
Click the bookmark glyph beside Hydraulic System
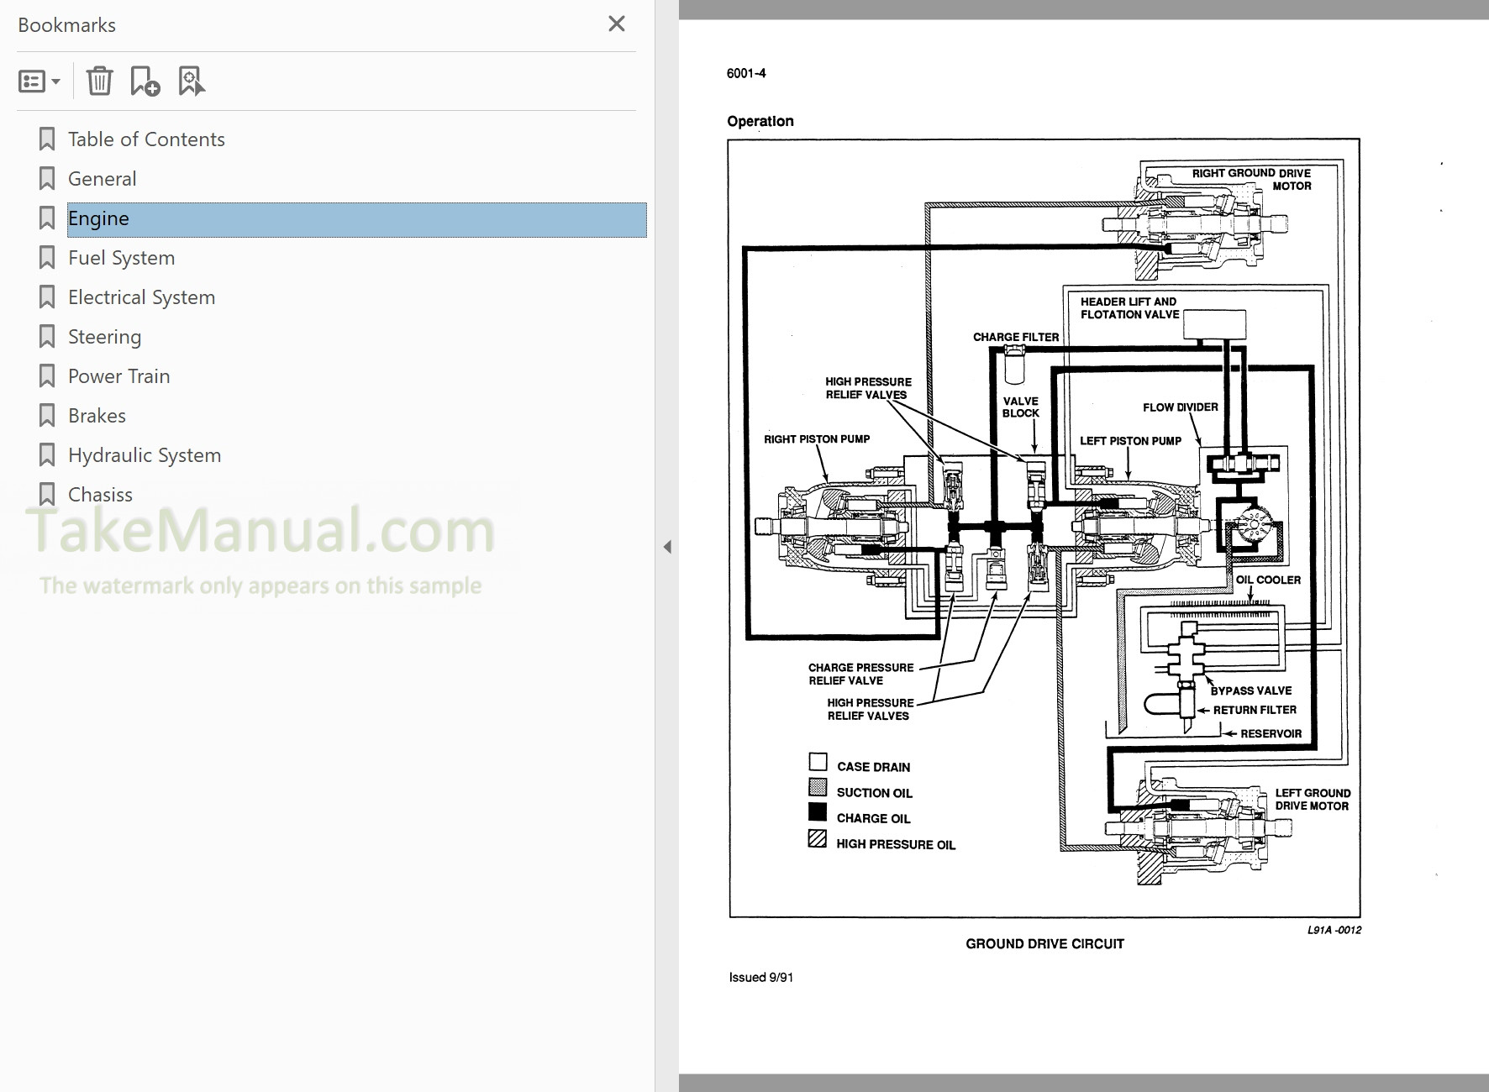46,454
